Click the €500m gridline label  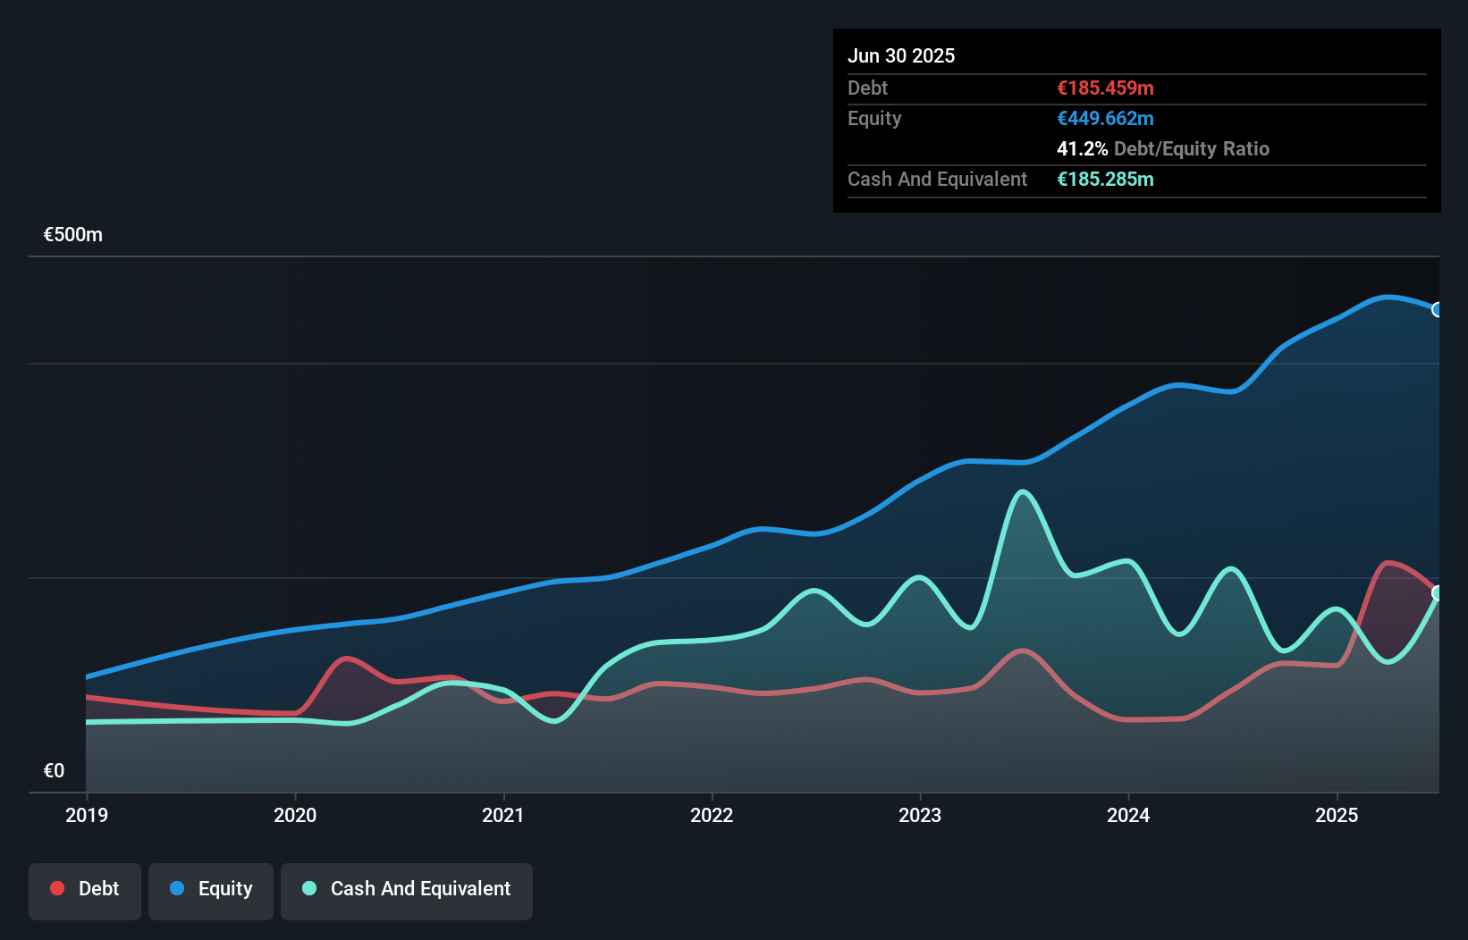click(72, 234)
